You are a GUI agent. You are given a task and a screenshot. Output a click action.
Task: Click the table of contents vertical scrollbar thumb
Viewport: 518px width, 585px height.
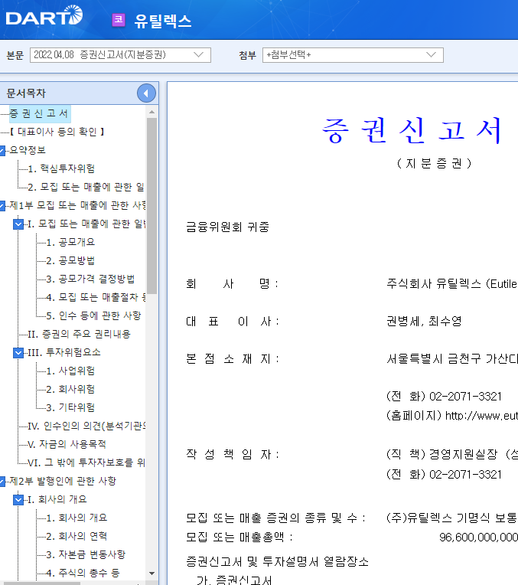151,206
